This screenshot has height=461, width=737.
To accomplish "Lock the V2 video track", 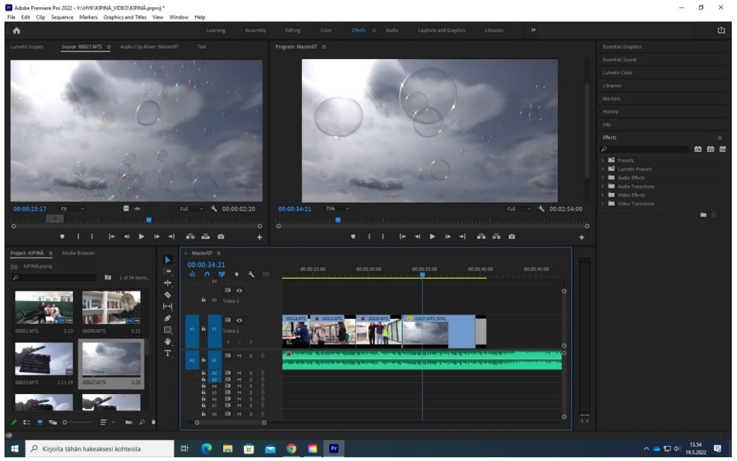I will point(204,299).
